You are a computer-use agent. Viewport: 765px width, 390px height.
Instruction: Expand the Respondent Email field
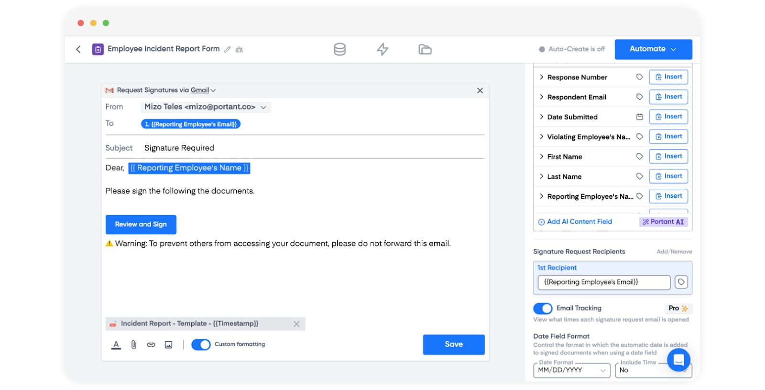[542, 97]
